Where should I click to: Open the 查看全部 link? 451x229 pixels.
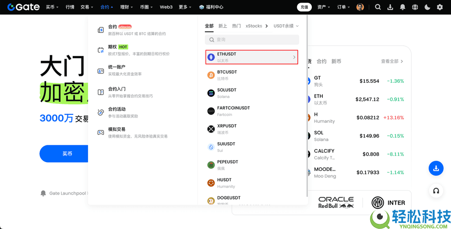click(392, 61)
